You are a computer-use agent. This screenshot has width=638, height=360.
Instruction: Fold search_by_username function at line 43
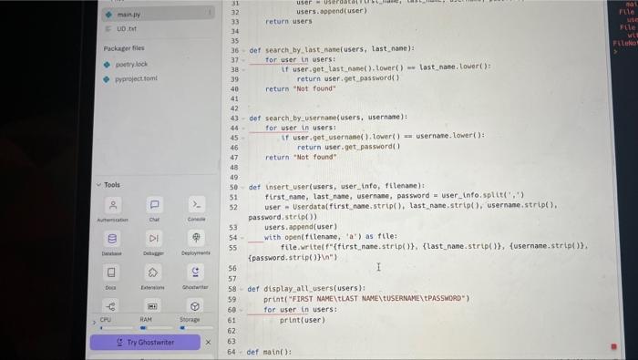click(243, 118)
